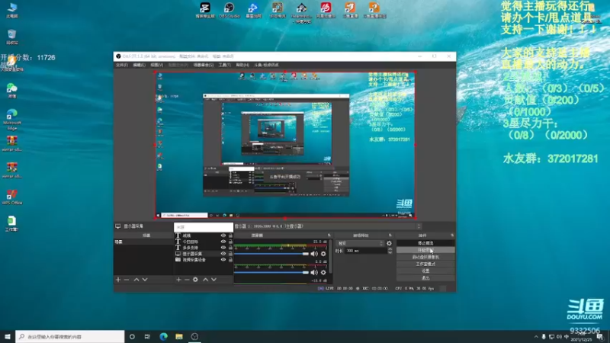Move the scene up in the Scenes panel
The width and height of the screenshot is (610, 343).
136,280
